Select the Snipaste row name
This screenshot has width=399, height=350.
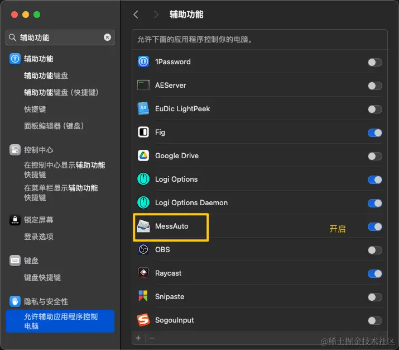pos(170,296)
